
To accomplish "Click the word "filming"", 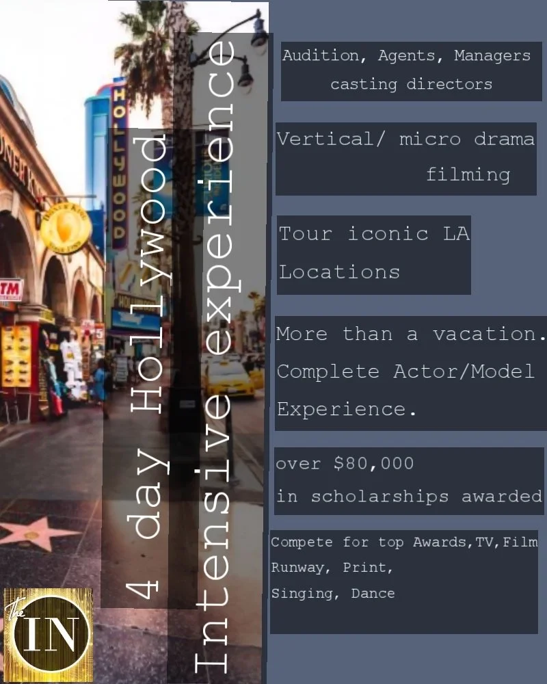I will coord(468,175).
